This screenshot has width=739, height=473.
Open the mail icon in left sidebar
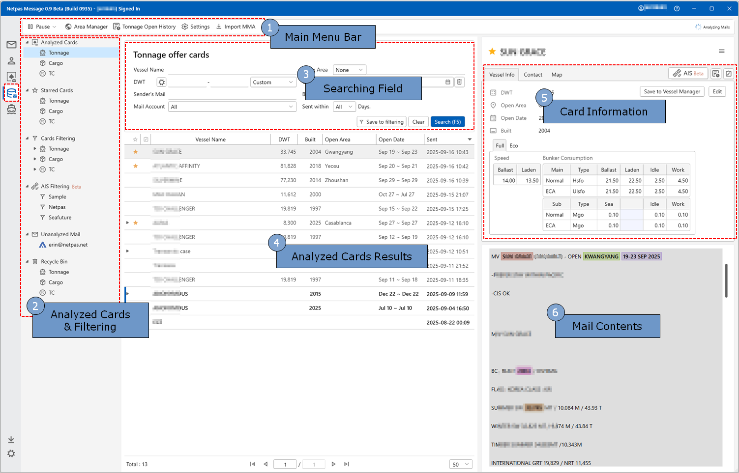11,45
